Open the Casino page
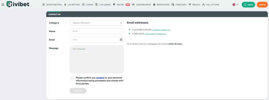Viewport: 269px width, 100px height. click(90, 5)
